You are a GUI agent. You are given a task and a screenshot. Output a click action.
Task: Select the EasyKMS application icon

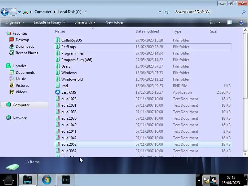(58, 92)
